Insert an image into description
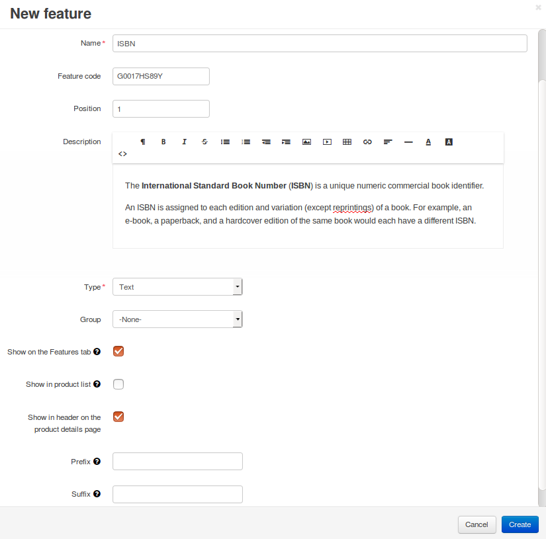546x539 pixels. tap(306, 142)
